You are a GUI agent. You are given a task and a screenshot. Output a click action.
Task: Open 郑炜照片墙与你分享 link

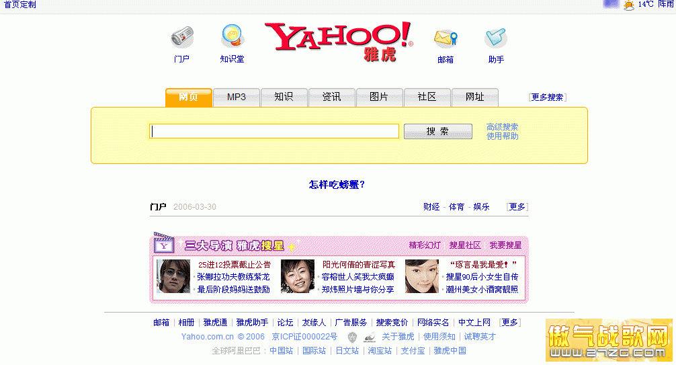click(x=358, y=290)
